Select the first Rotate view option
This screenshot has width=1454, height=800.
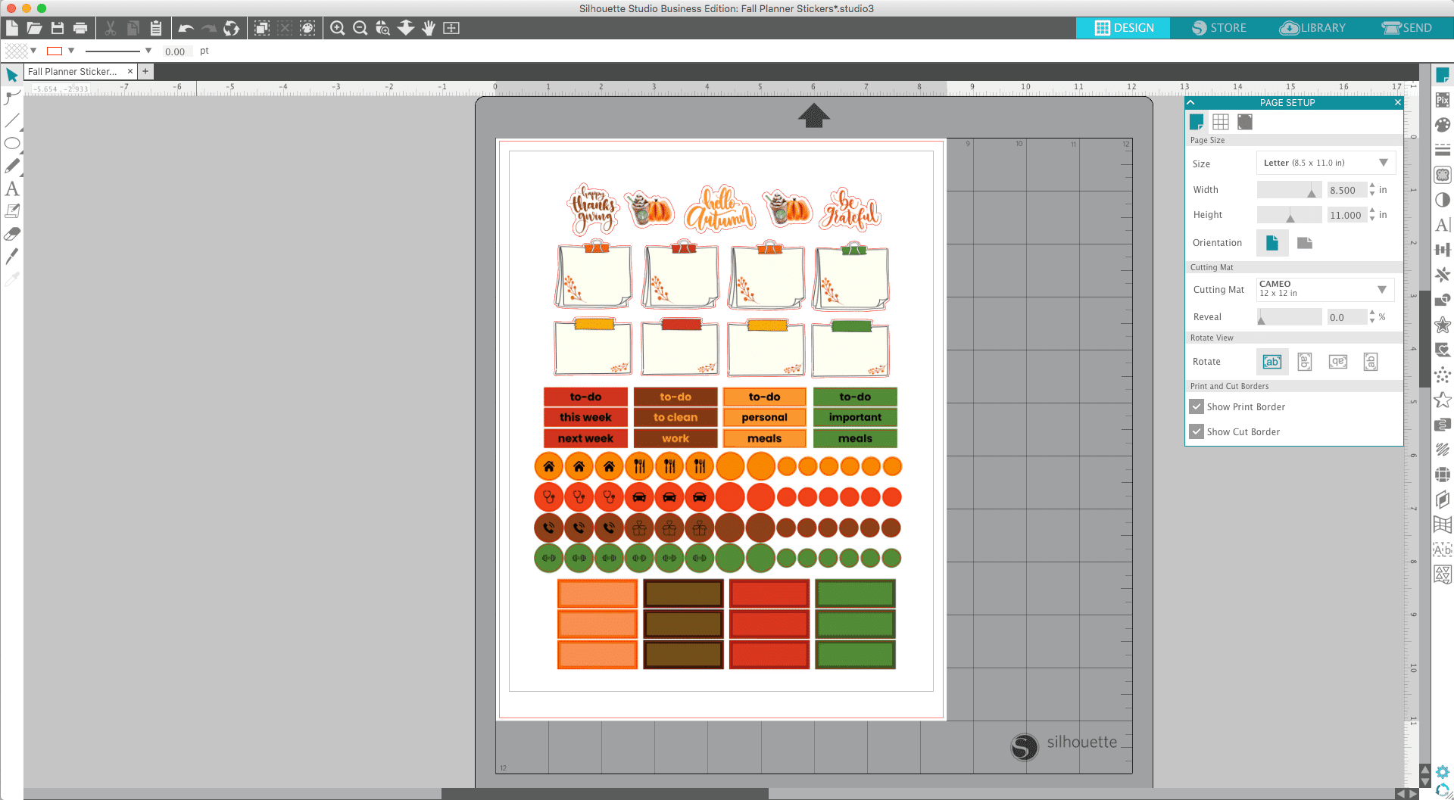click(x=1271, y=362)
